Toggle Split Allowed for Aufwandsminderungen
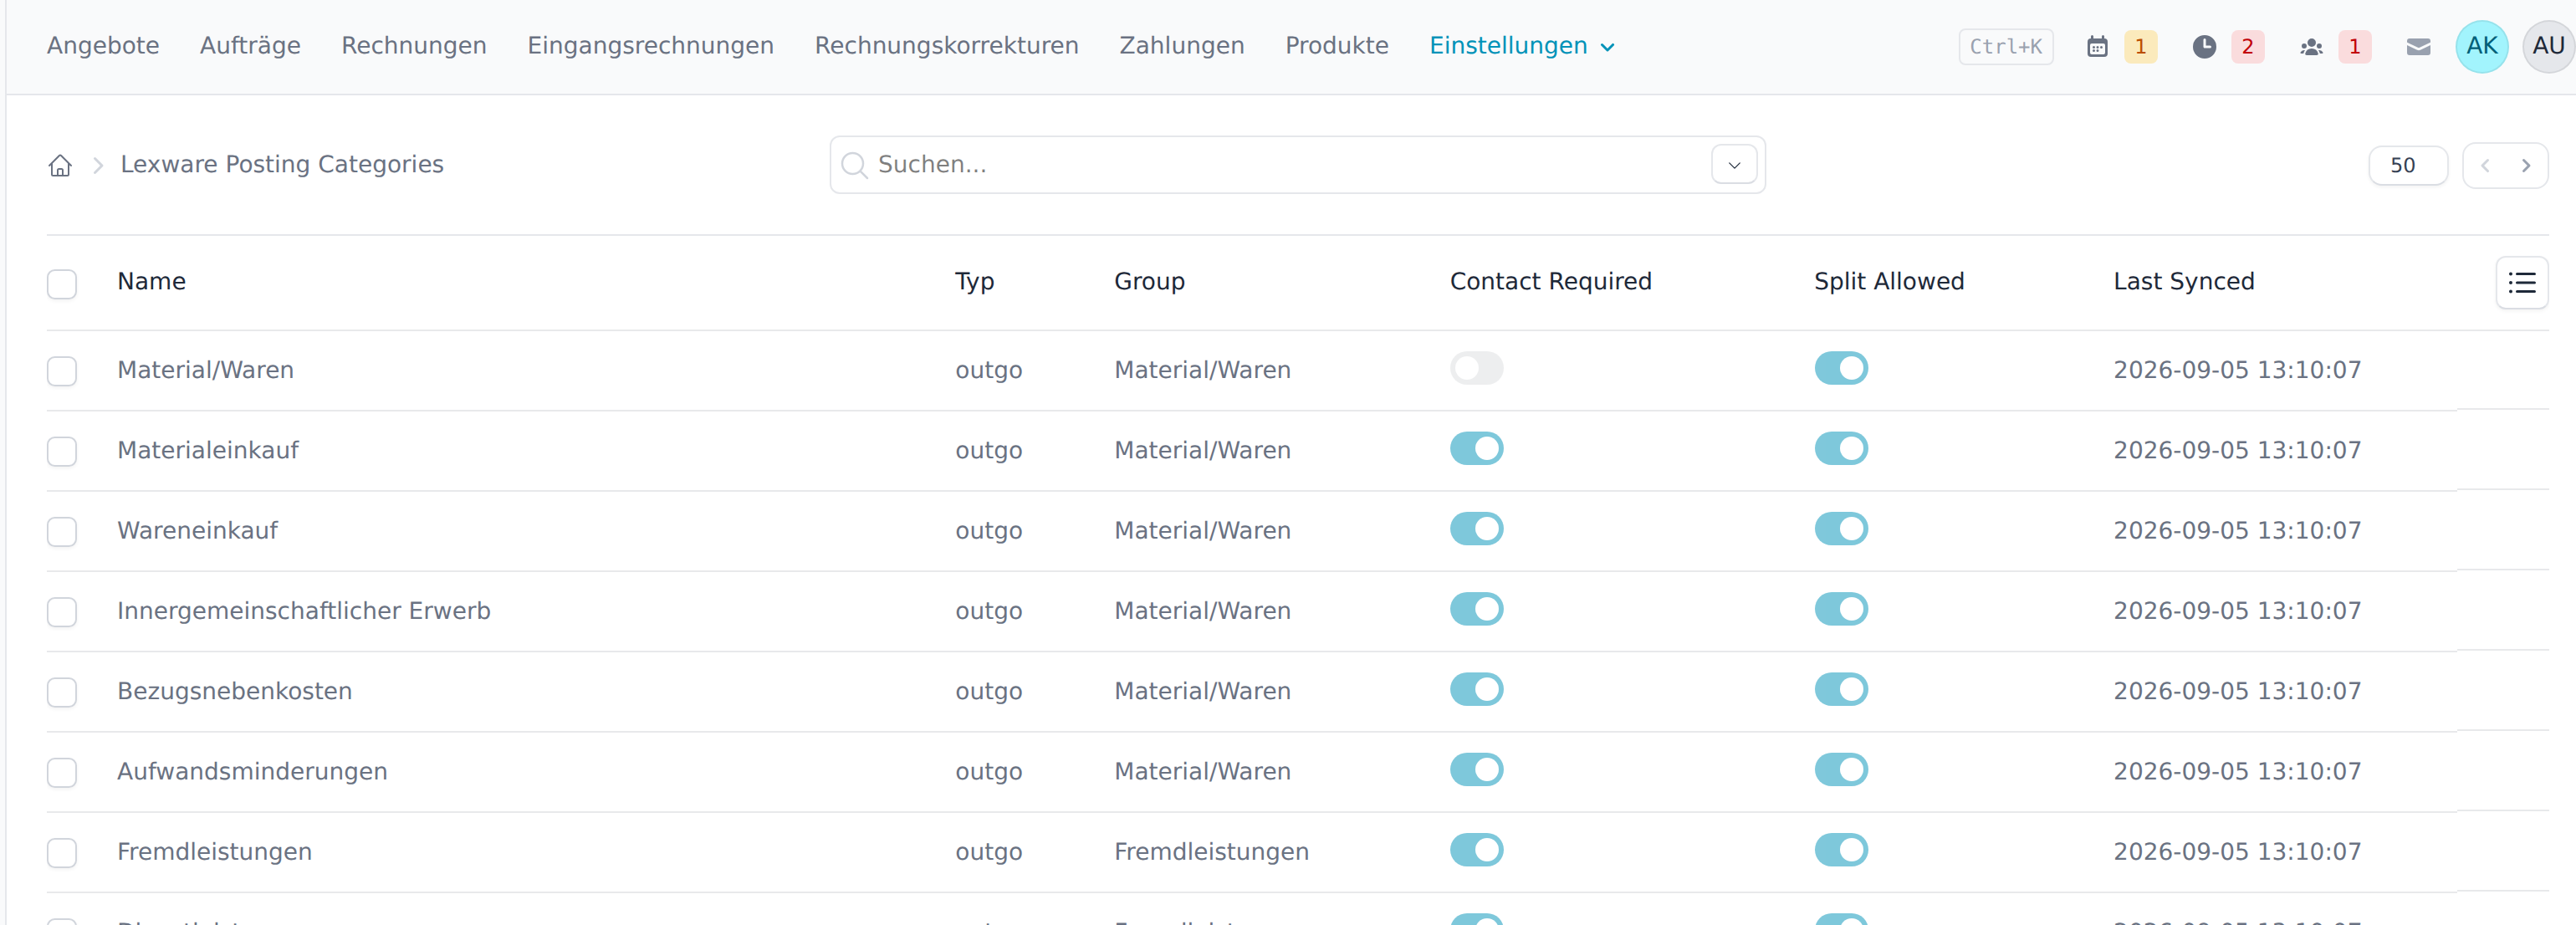This screenshot has width=2576, height=925. (1840, 769)
